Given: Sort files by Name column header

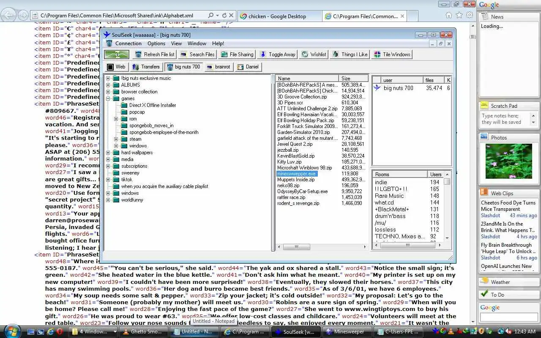Looking at the screenshot, I should click(307, 78).
